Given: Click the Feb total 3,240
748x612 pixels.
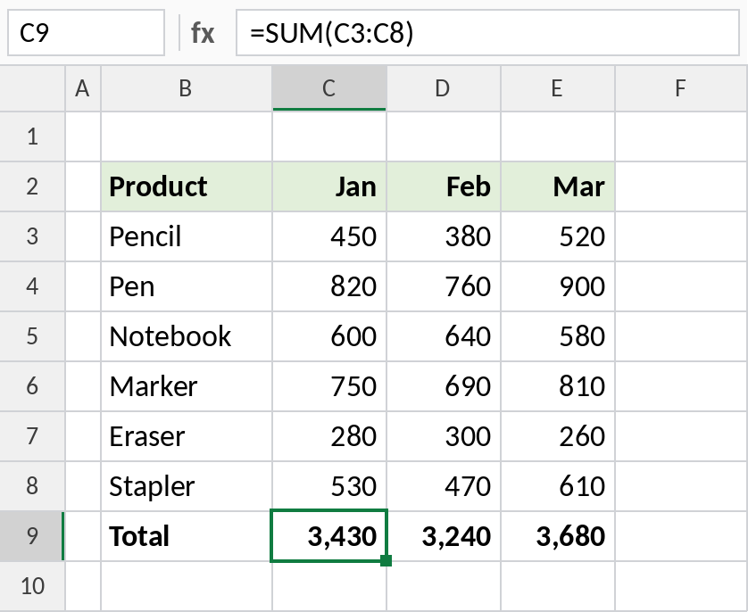Looking at the screenshot, I should (x=444, y=536).
